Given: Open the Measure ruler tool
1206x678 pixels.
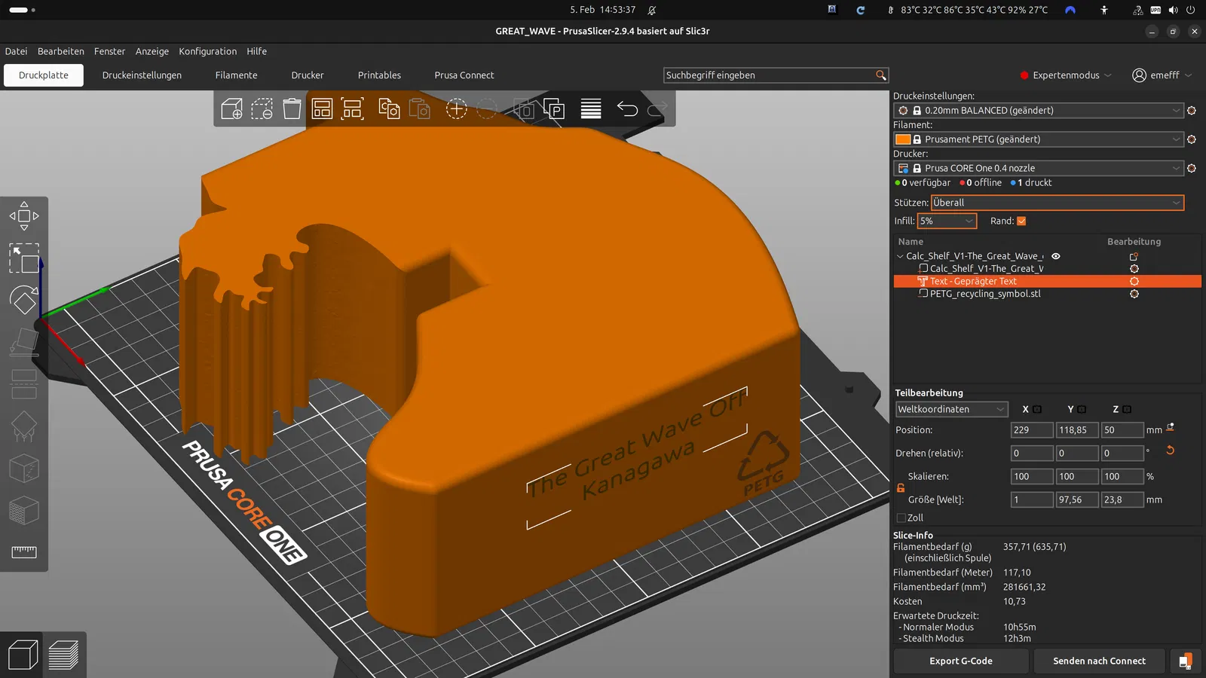Looking at the screenshot, I should point(24,552).
